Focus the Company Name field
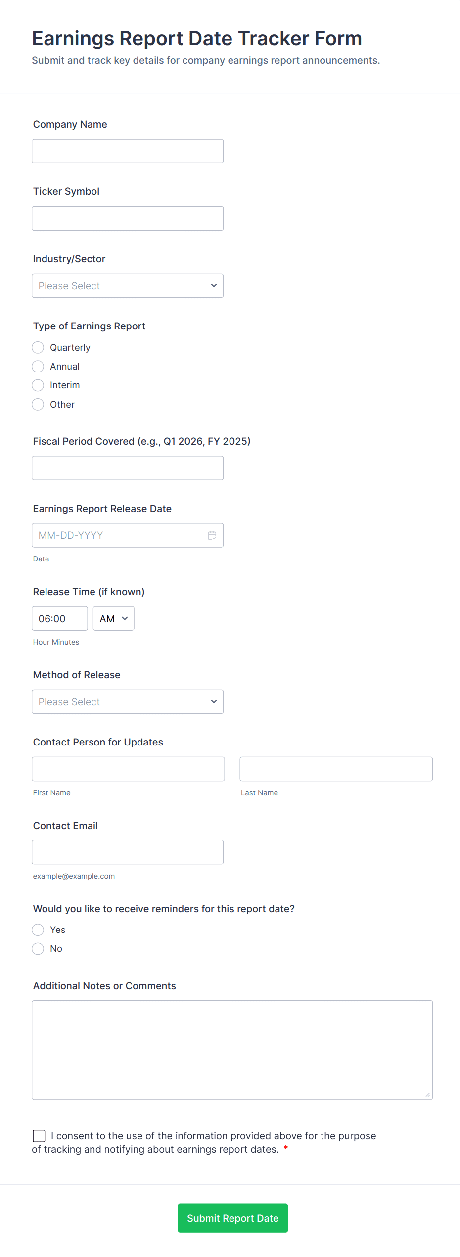Image resolution: width=460 pixels, height=1257 pixels. tap(128, 151)
